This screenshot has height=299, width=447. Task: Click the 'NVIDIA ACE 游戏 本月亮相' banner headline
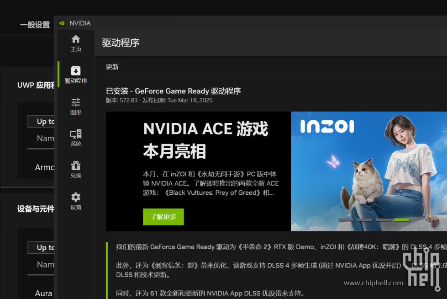pyautogui.click(x=205, y=140)
